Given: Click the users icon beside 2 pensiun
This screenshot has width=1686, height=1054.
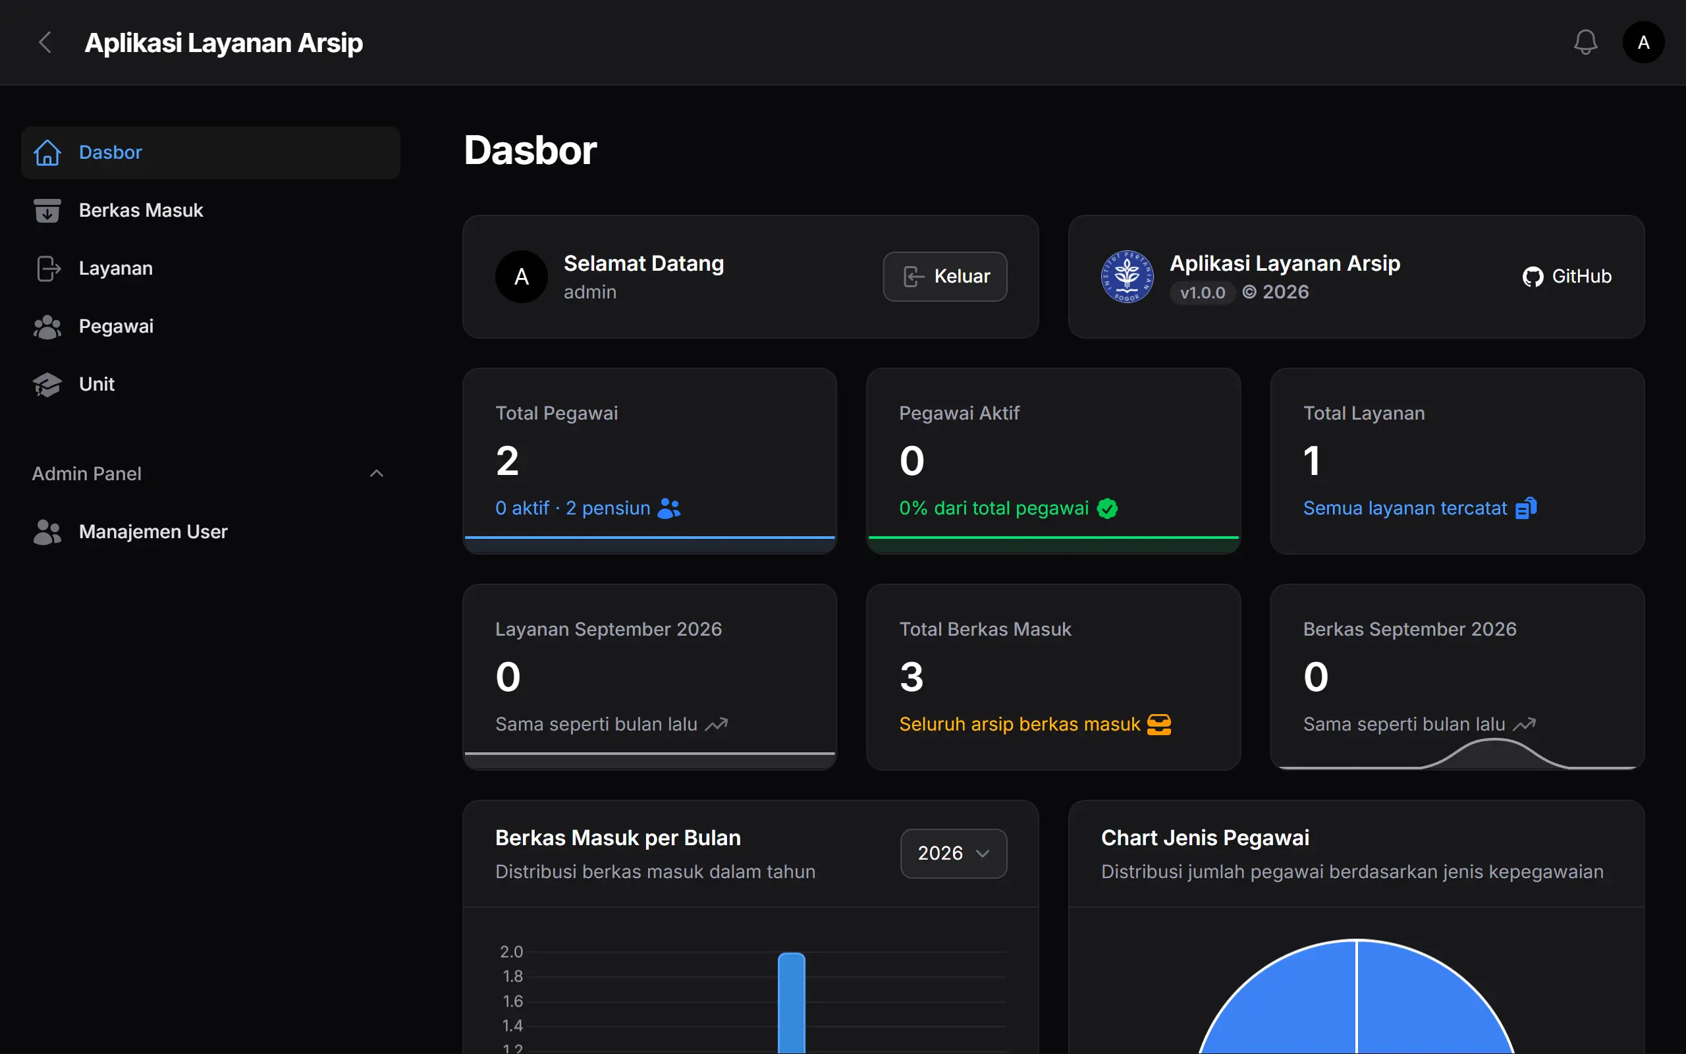Looking at the screenshot, I should pos(669,508).
